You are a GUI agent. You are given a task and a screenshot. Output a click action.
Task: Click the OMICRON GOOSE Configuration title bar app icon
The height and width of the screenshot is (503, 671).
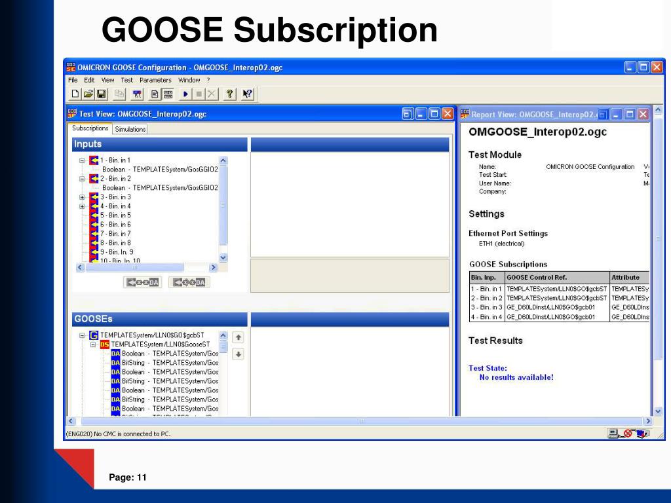click(71, 67)
